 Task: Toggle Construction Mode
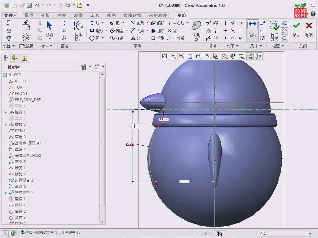[79, 30]
